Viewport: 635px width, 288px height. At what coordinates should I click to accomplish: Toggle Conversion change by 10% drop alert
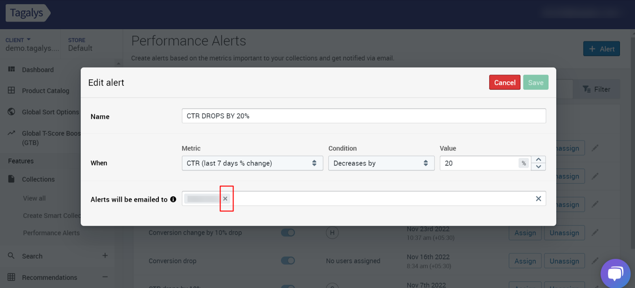click(288, 233)
